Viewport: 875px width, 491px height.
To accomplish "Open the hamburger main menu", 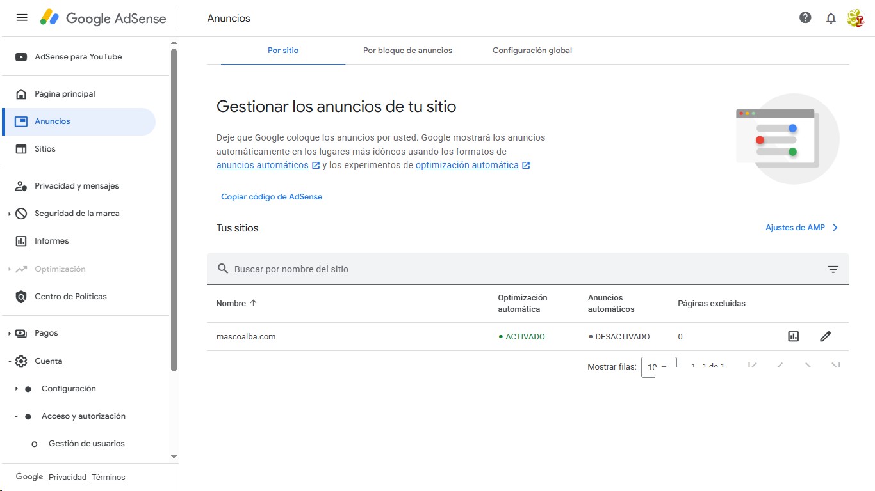I will click(x=22, y=18).
